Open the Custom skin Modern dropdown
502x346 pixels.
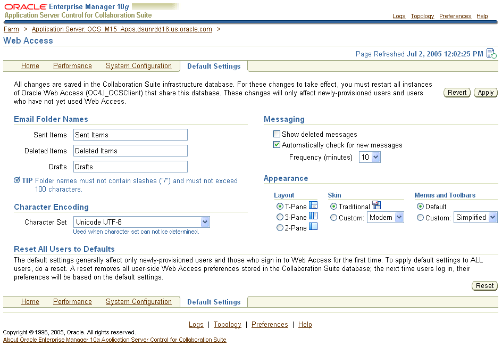(x=386, y=217)
